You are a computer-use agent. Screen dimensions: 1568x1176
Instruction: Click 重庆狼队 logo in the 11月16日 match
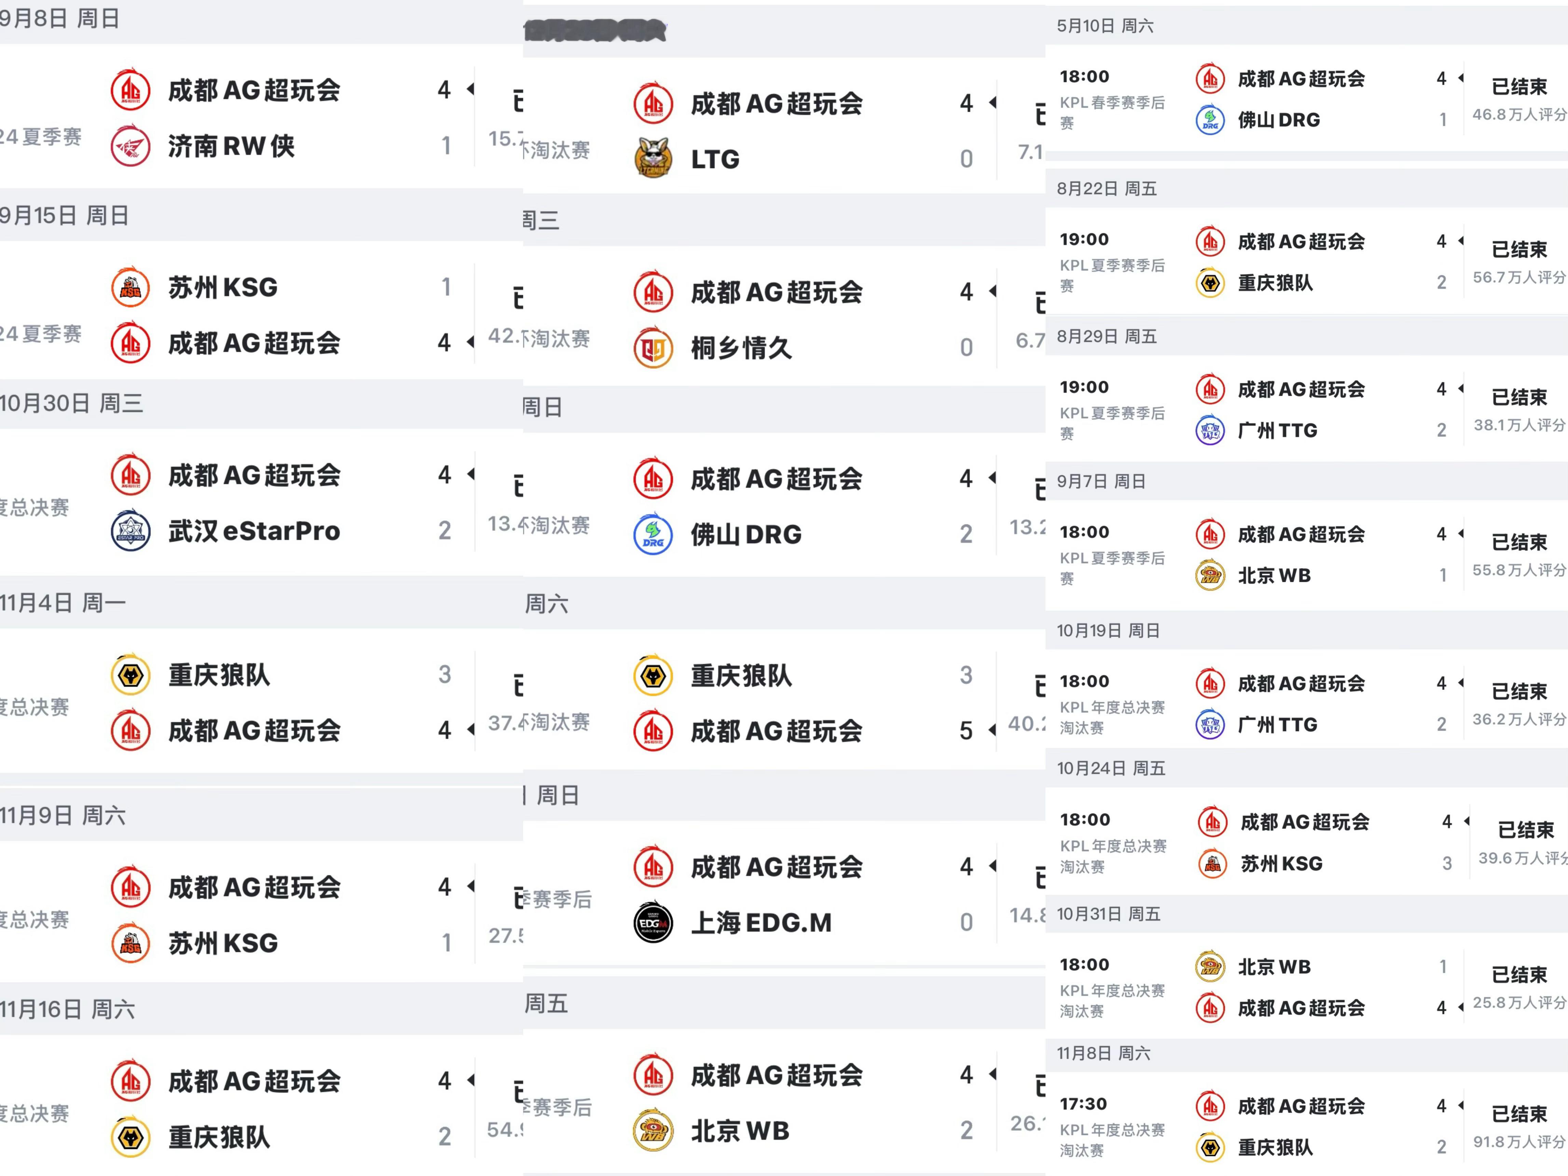pos(130,1137)
